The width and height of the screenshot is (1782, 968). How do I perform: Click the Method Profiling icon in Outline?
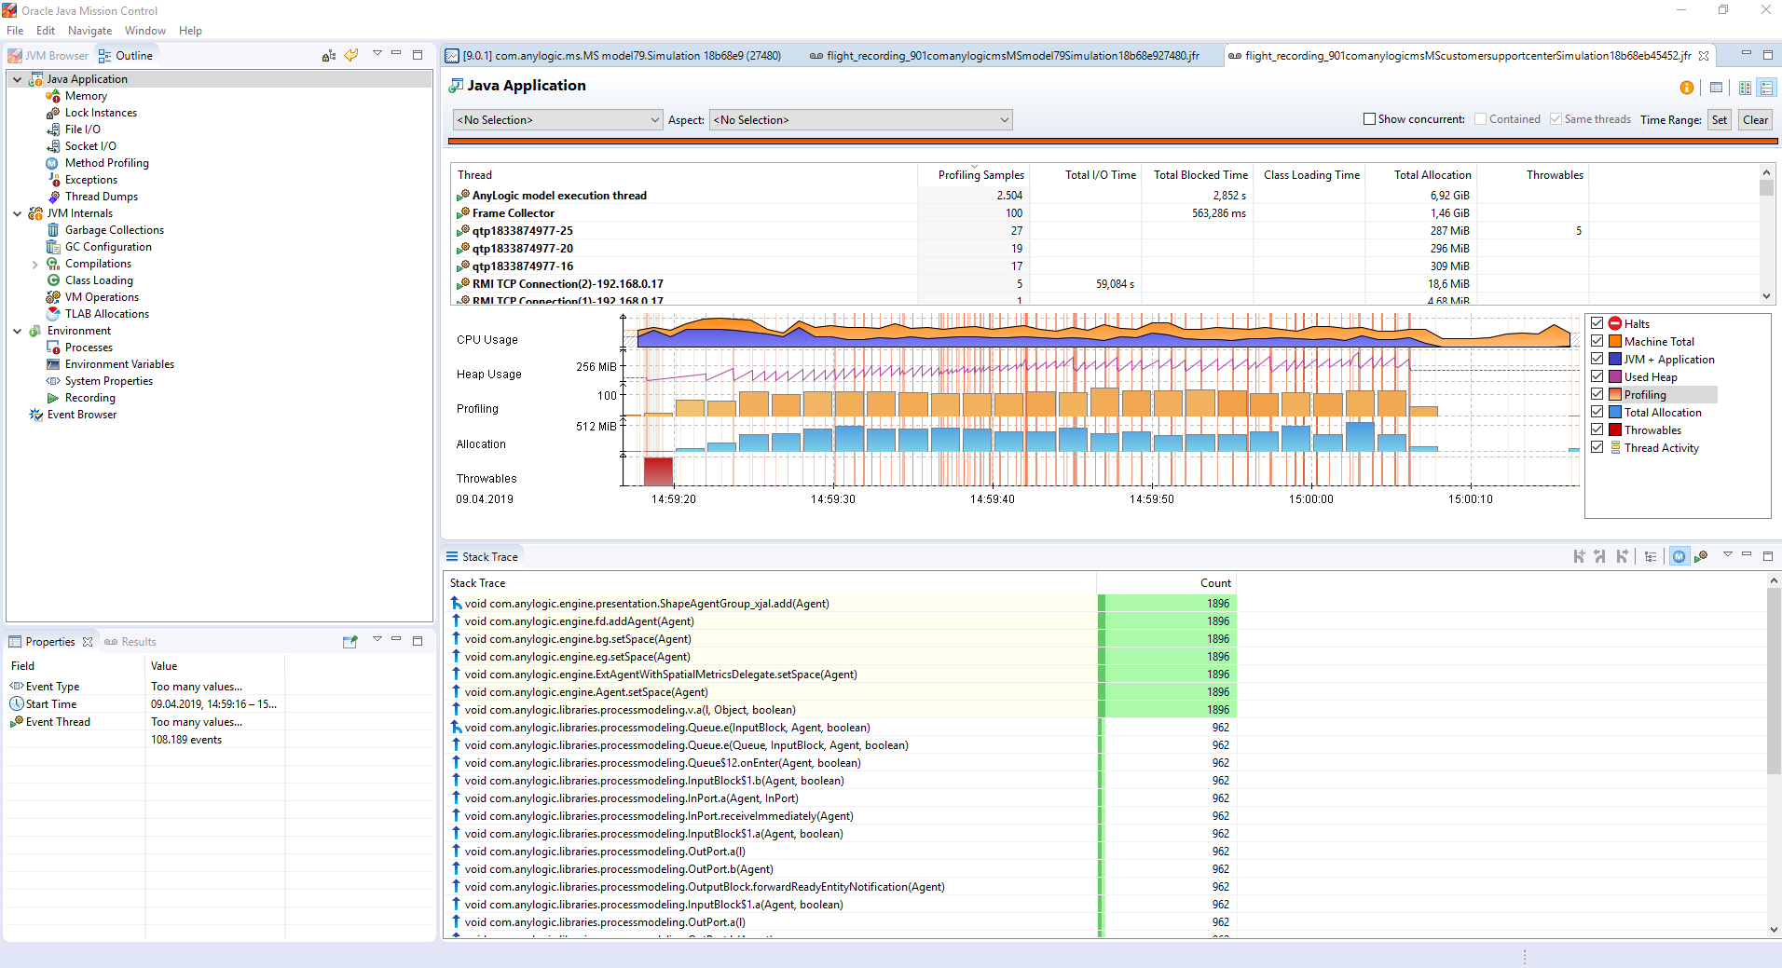coord(53,163)
